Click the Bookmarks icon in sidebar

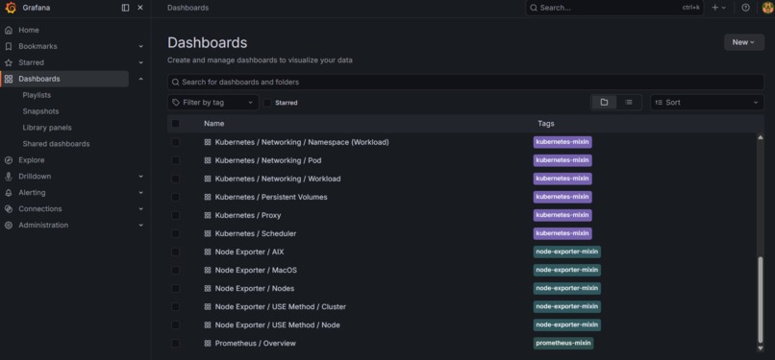click(x=9, y=46)
